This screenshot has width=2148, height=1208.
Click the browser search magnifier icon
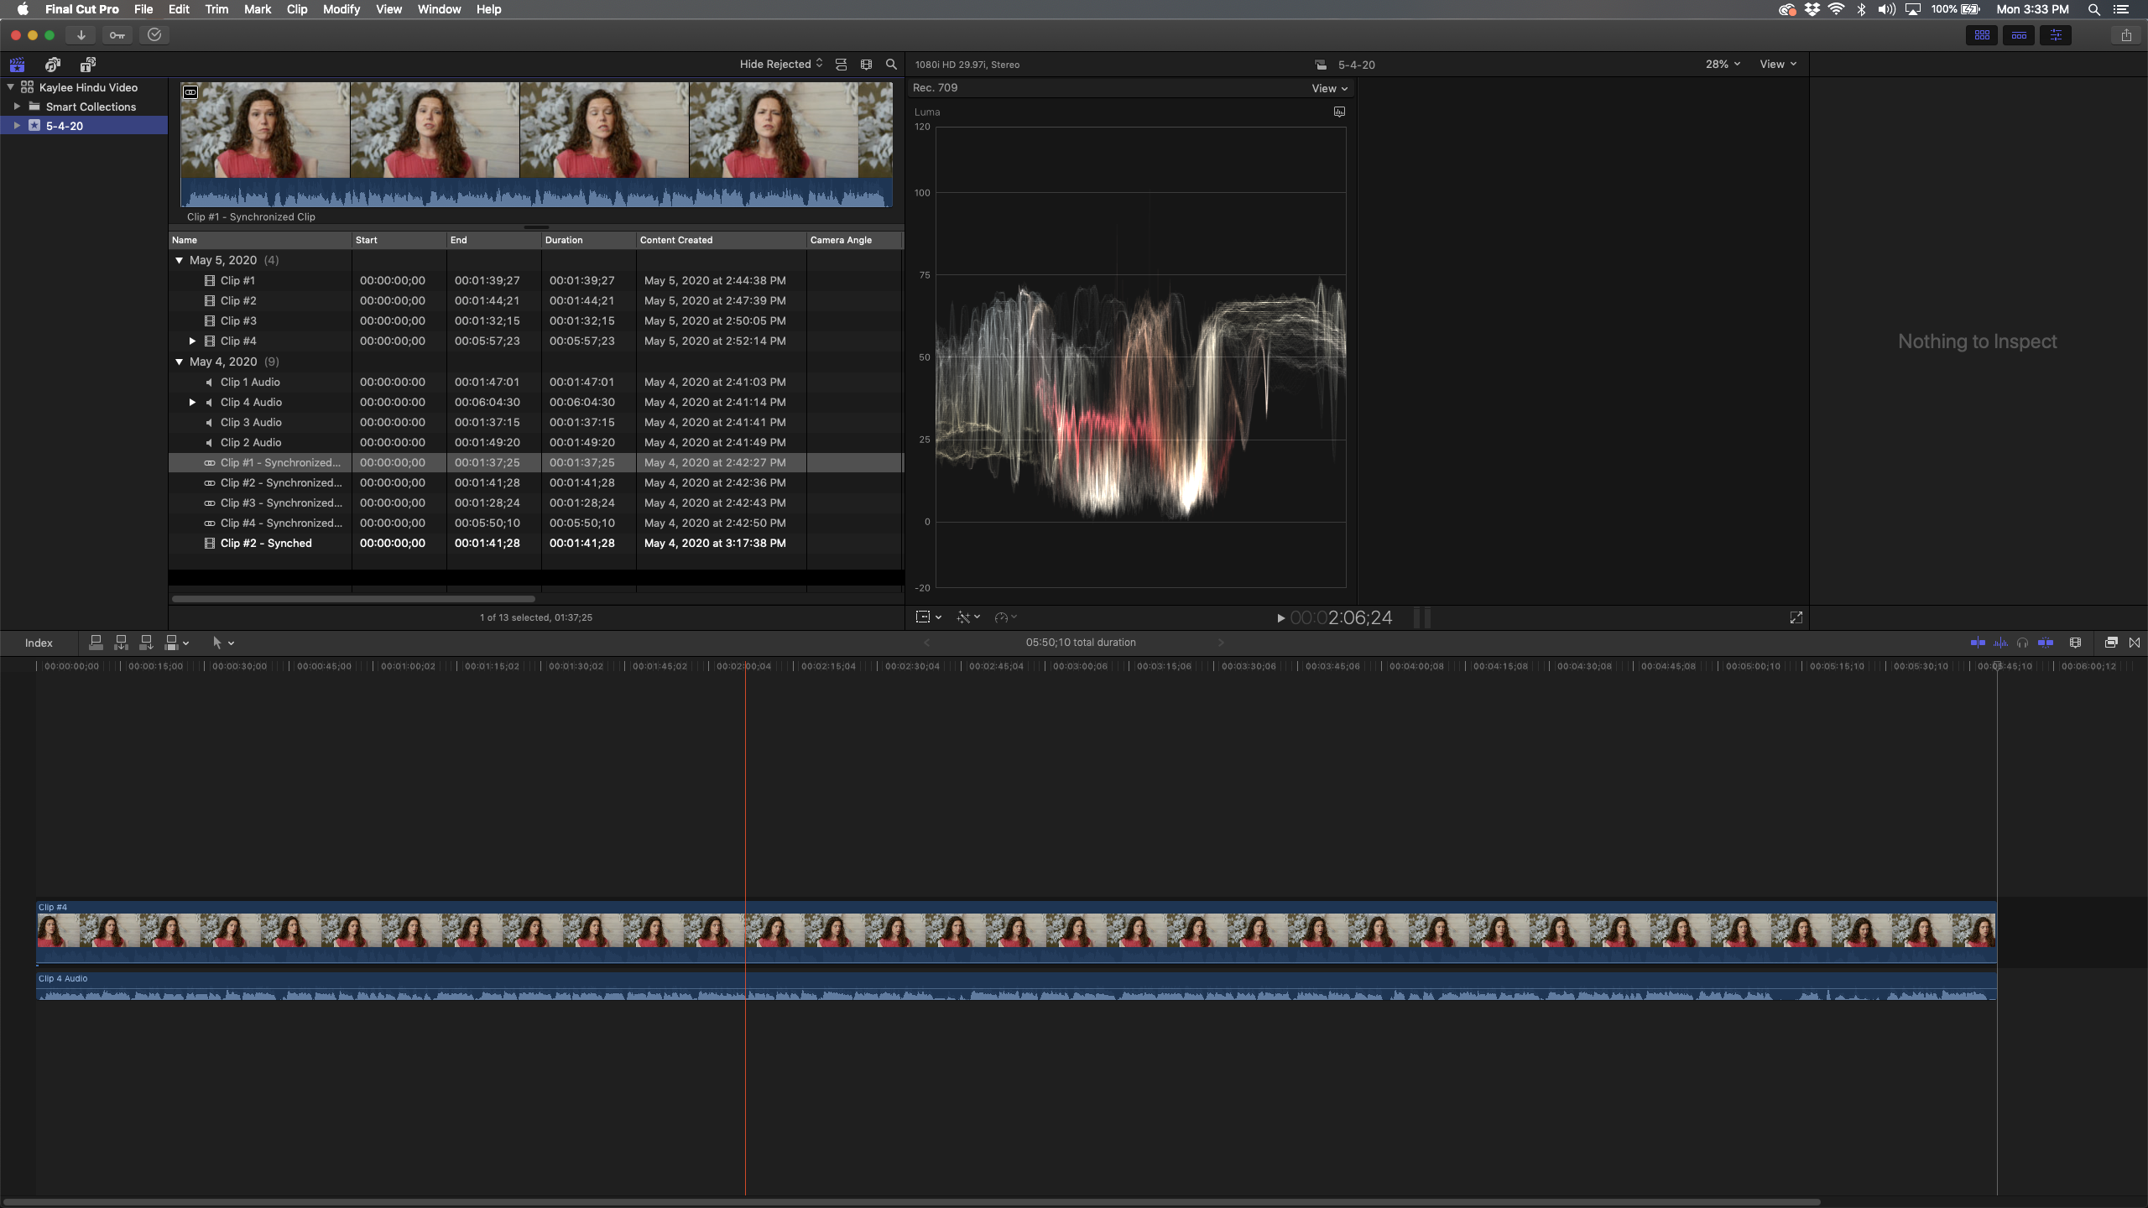(x=891, y=65)
